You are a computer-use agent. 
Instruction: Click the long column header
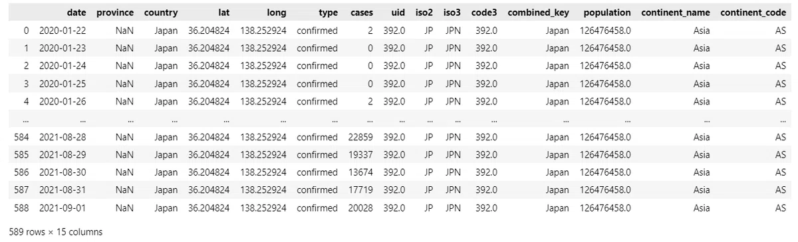pos(277,13)
